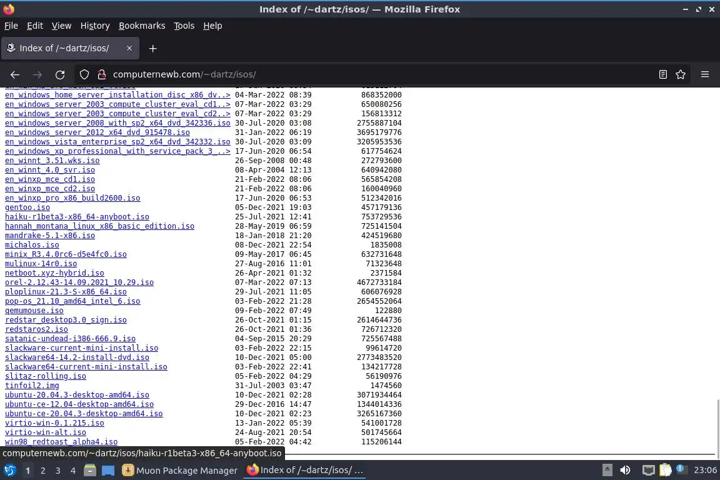Download minix_R3.4.0rc6-d5e4fc0.iso

tap(66, 254)
